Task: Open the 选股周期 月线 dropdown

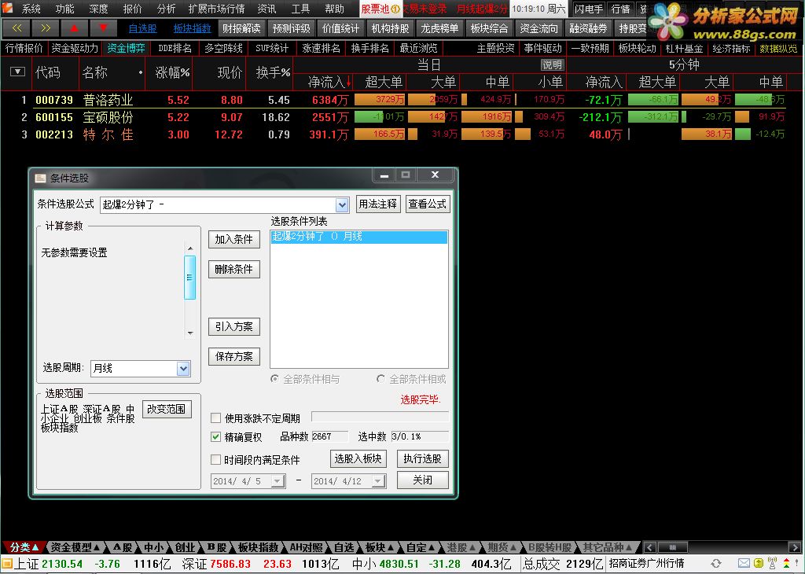Action: click(183, 368)
